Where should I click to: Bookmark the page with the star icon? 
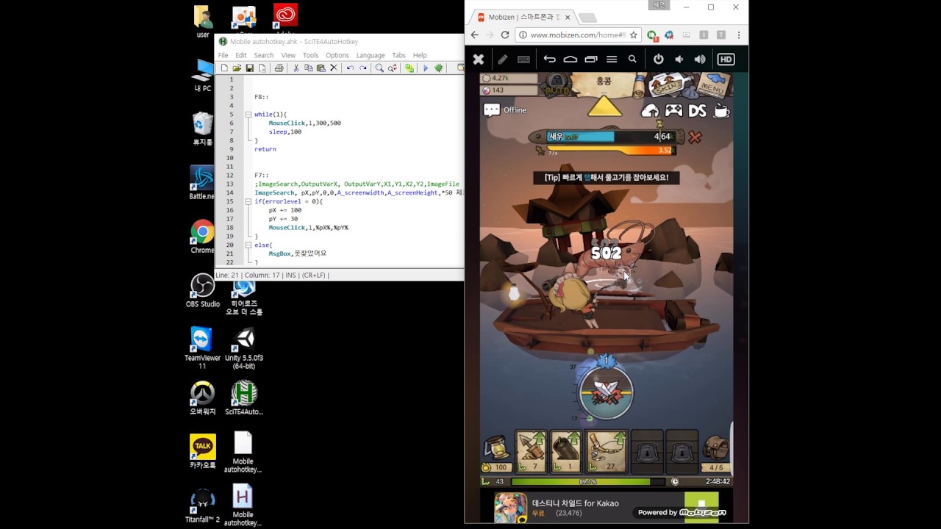tap(633, 35)
